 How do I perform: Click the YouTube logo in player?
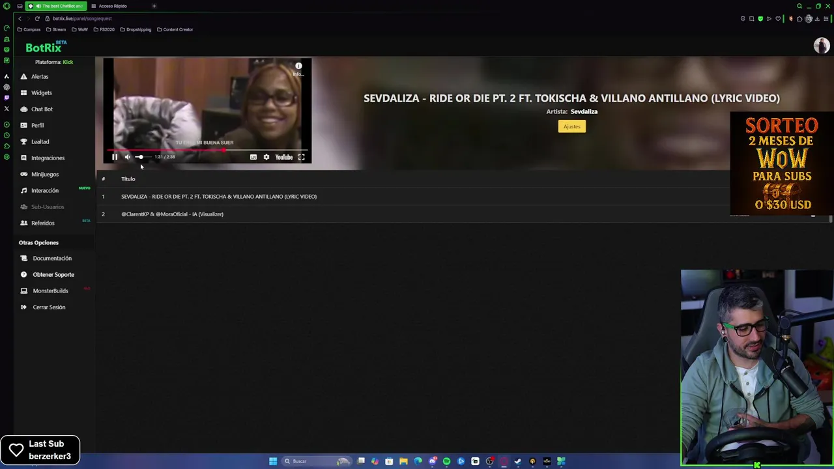tap(284, 157)
